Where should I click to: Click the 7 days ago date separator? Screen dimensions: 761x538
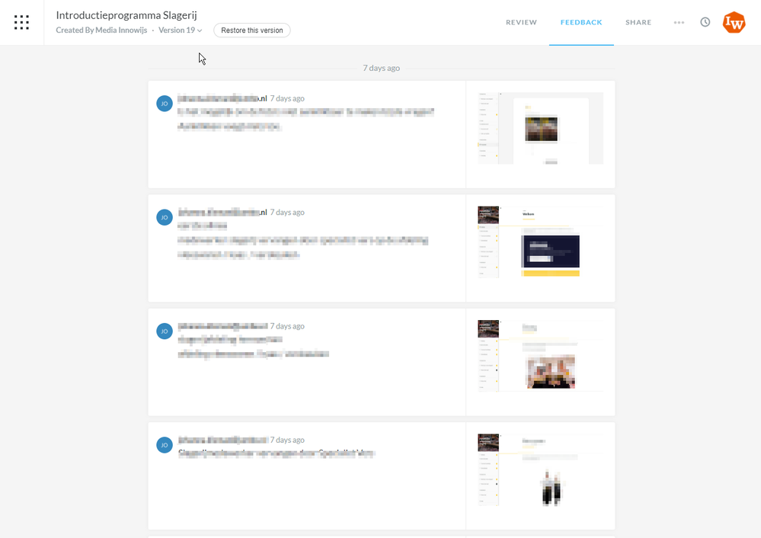pyautogui.click(x=382, y=68)
